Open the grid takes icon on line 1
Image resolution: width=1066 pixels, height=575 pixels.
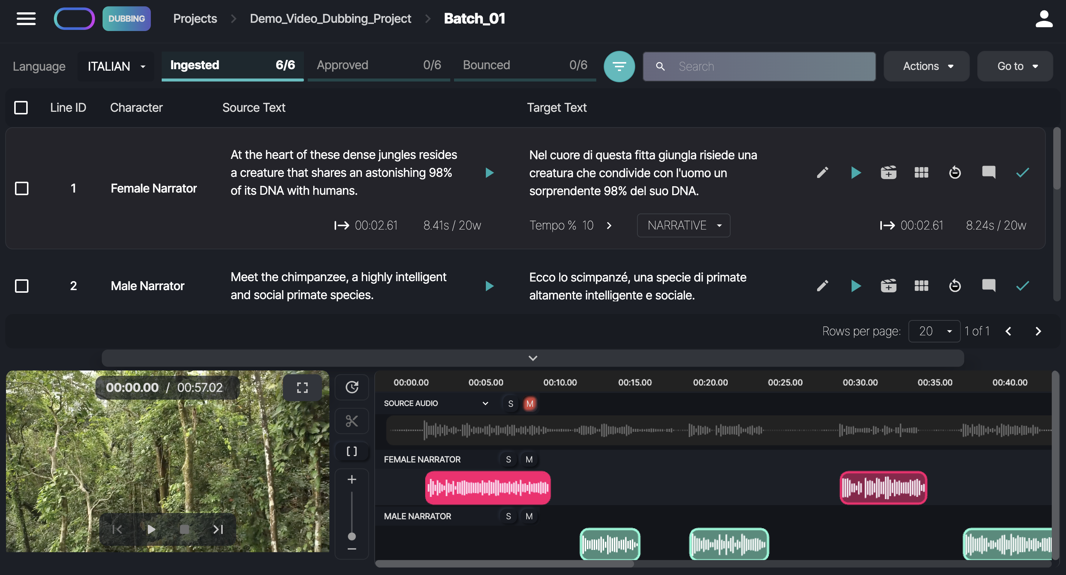coord(921,172)
